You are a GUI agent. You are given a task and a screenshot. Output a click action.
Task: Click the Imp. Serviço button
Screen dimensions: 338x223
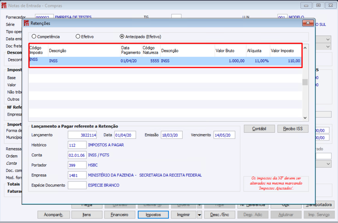click(x=319, y=215)
